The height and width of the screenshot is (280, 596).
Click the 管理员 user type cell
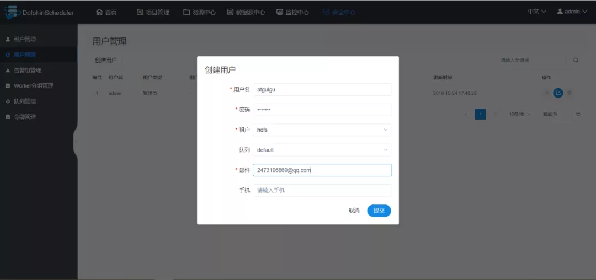(x=150, y=93)
